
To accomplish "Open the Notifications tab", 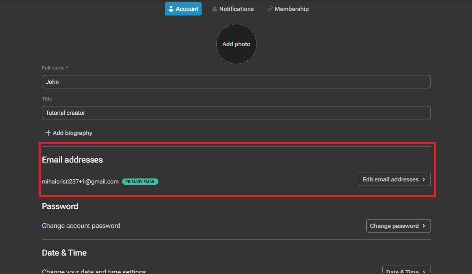I will coord(233,9).
